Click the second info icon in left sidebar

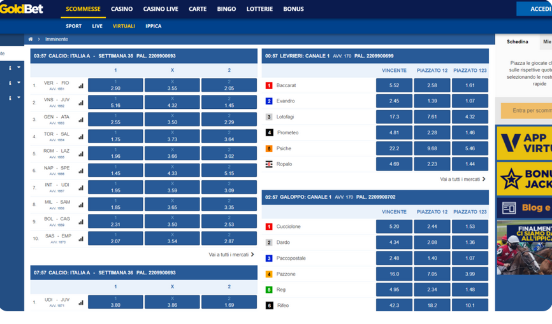10,83
